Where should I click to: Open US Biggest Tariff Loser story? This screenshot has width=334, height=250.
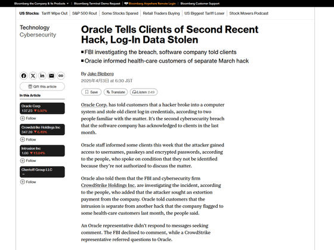[x=204, y=13]
